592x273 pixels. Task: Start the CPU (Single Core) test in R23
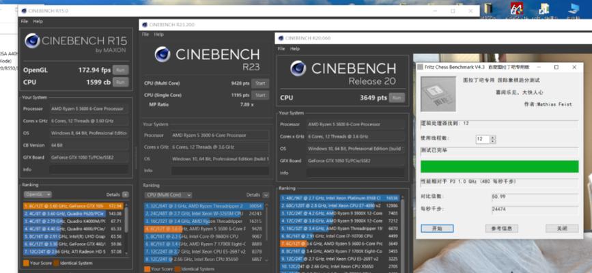point(261,95)
